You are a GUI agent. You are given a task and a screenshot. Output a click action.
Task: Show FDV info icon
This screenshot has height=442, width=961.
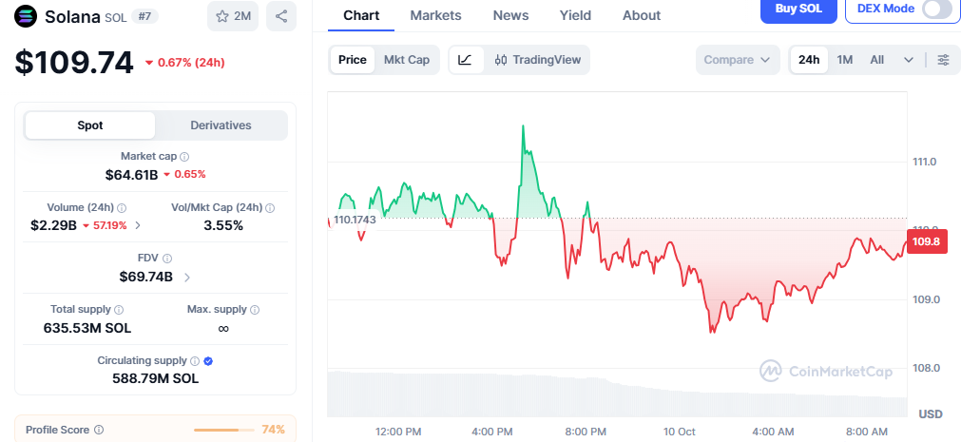click(167, 259)
